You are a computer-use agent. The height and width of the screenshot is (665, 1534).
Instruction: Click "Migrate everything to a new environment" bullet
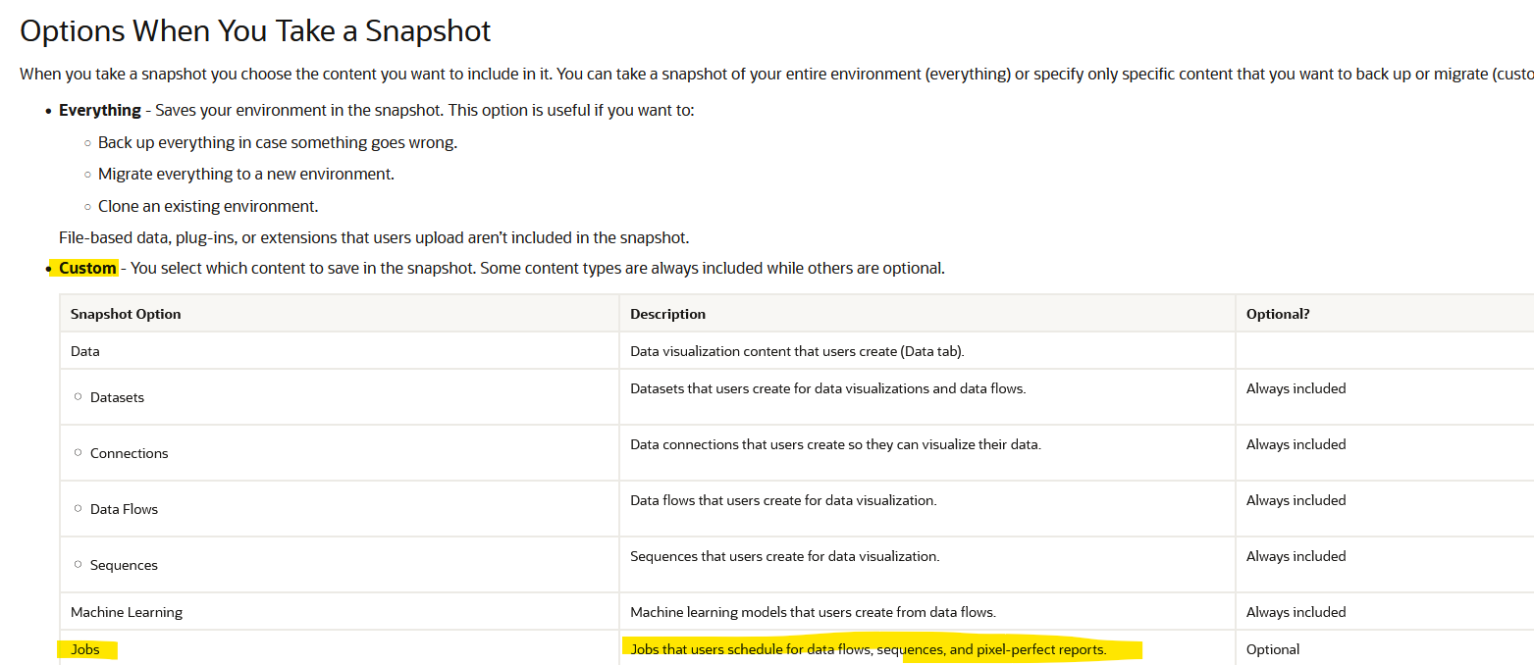245,174
